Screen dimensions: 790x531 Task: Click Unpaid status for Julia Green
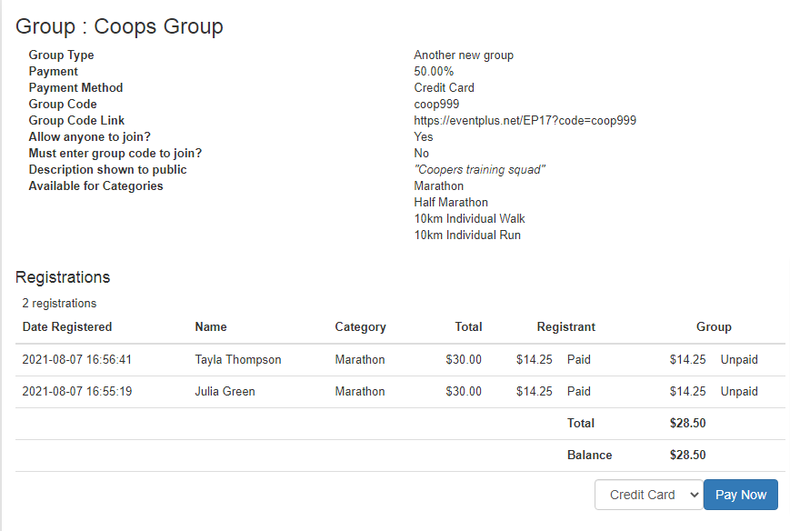point(739,391)
